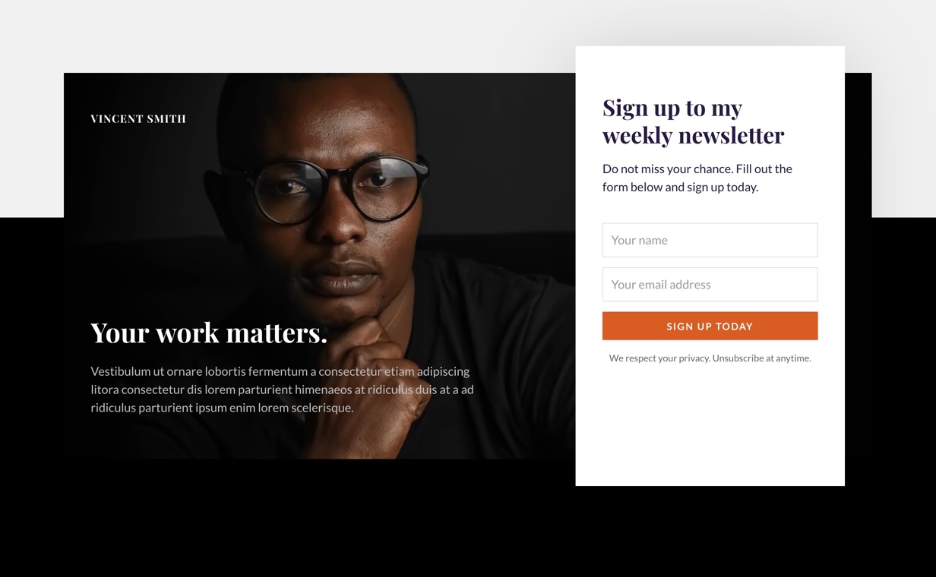
Task: Click the word 'SMITH' in the logo
Action: pyautogui.click(x=166, y=118)
